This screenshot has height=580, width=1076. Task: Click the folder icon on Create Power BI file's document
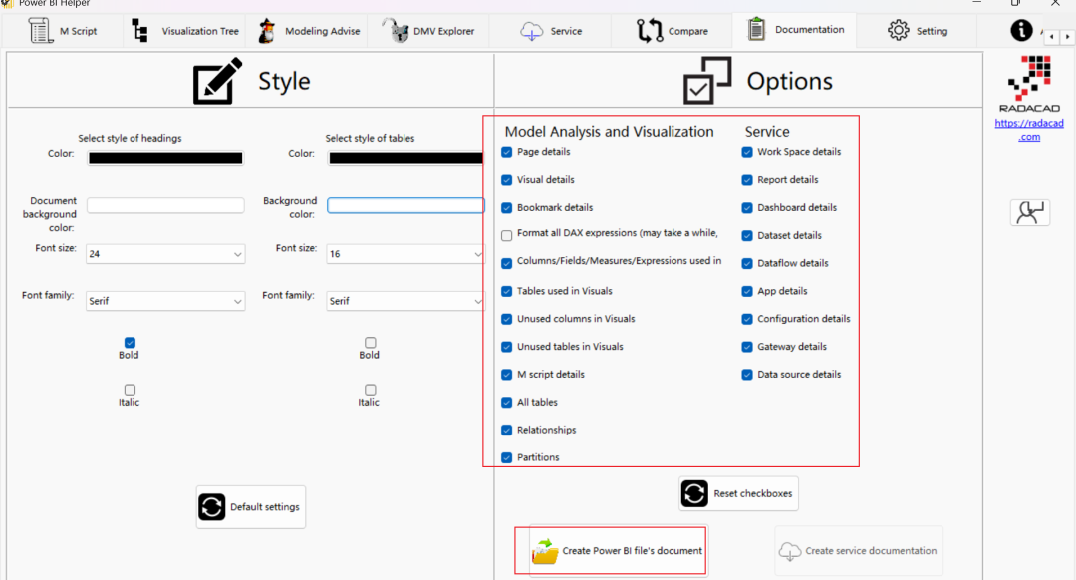545,552
